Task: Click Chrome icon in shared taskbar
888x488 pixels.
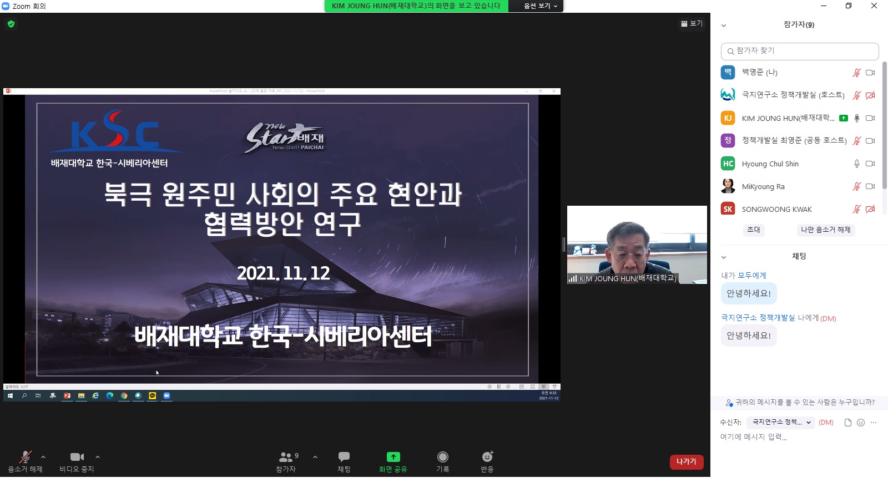Action: click(124, 396)
